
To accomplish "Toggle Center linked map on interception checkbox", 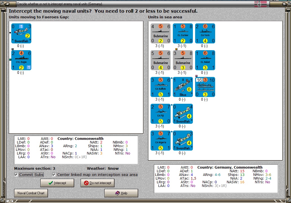I will point(54,175).
